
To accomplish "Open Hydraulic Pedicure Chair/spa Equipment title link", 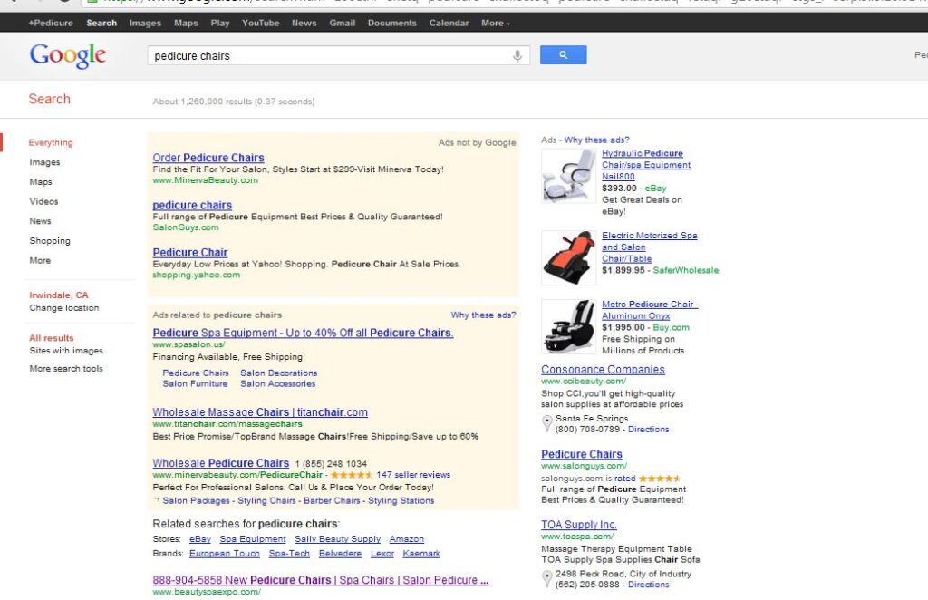I will tap(645, 164).
